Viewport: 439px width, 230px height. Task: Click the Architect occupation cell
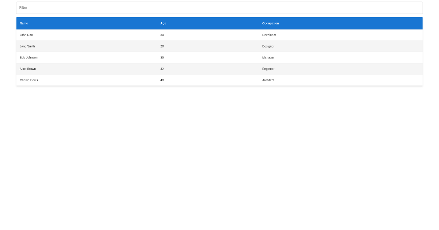pos(268,80)
